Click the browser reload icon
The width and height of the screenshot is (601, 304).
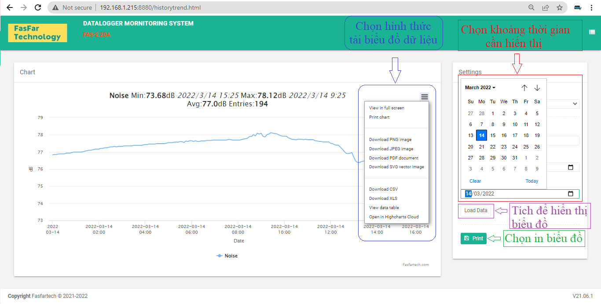pyautogui.click(x=38, y=7)
